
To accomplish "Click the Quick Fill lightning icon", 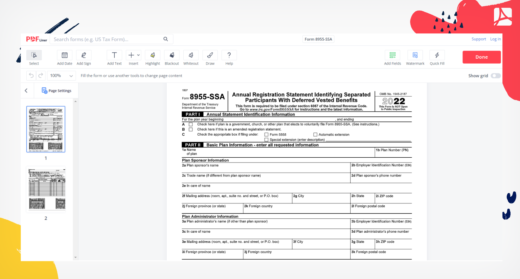I will point(437,55).
